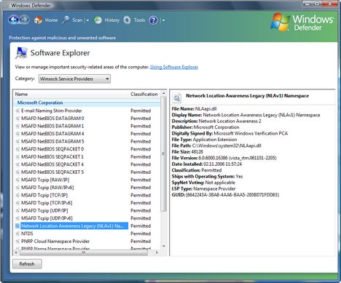Click the icon beside MSAFD NetBIOS DATAGRAM 4

pos(17,134)
